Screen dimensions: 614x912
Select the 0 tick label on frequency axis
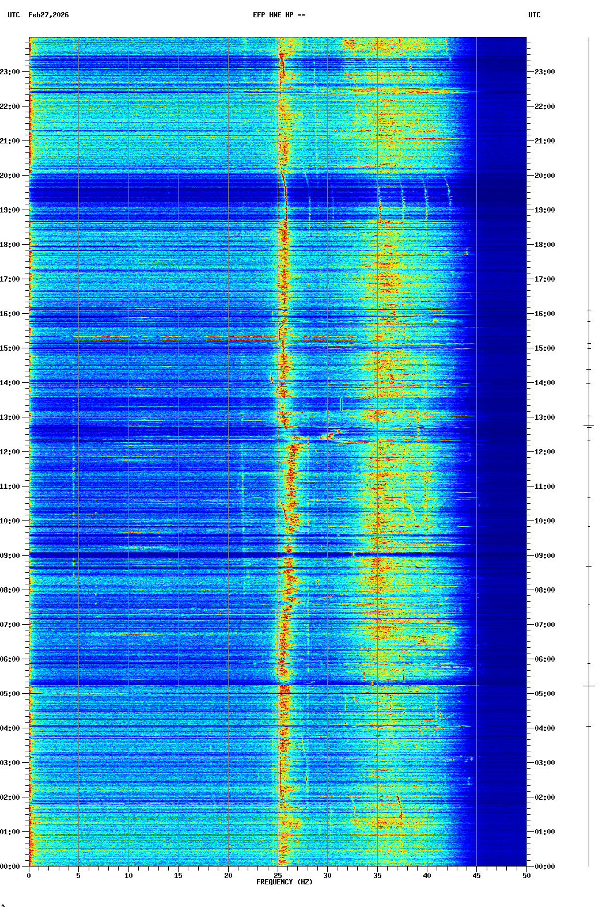[x=29, y=875]
